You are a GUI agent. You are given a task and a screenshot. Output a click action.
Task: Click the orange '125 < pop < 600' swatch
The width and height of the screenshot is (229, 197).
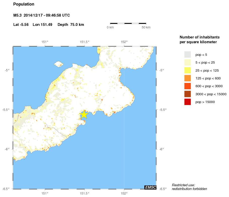(x=187, y=78)
